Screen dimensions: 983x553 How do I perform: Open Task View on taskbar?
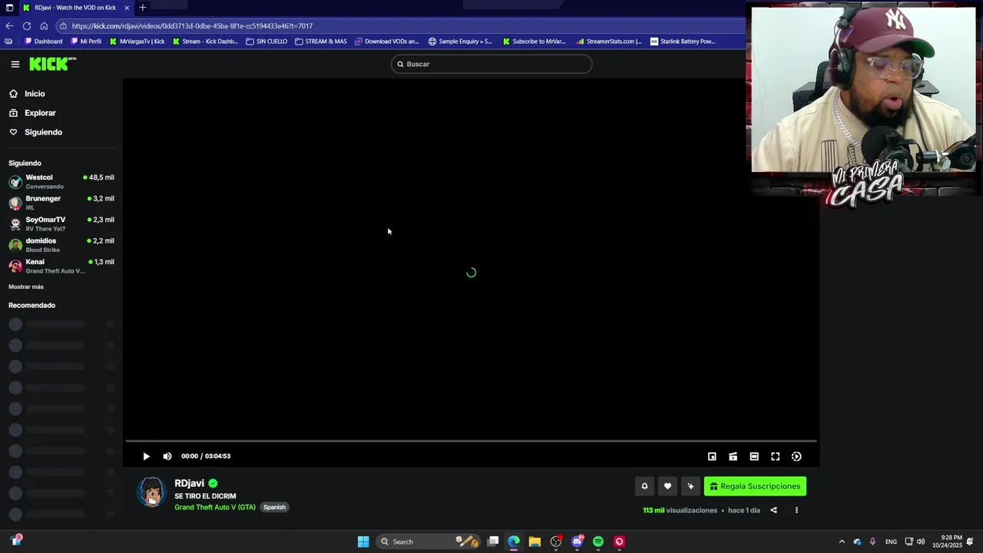pos(493,541)
